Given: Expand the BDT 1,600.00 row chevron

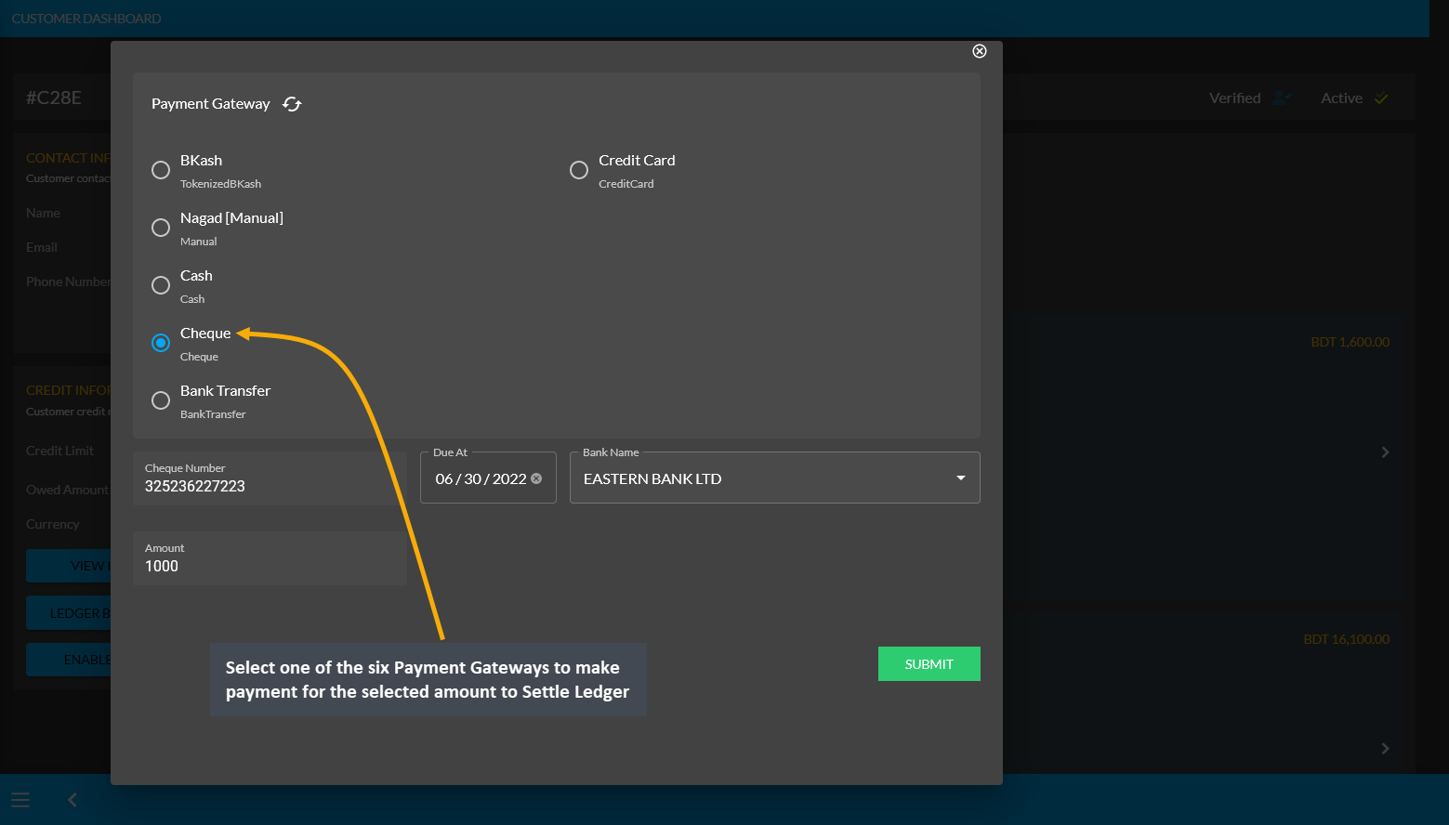Looking at the screenshot, I should 1385,452.
